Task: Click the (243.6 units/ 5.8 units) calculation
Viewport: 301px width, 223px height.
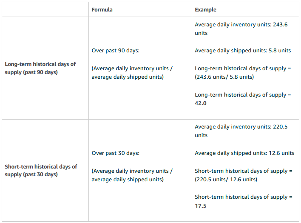Action: click(224, 77)
